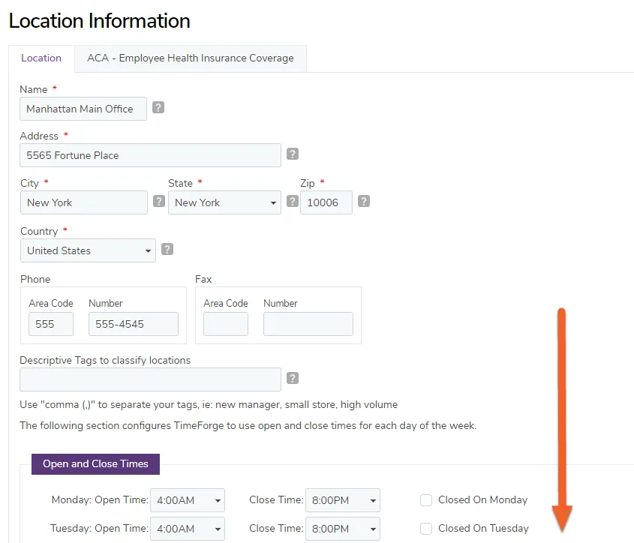Open help icon next to Descriptive Tags field
Viewport: 634px width, 543px height.
tap(293, 379)
